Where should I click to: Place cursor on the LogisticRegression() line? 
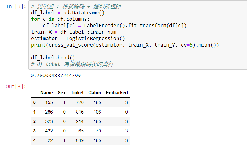click(x=78, y=39)
